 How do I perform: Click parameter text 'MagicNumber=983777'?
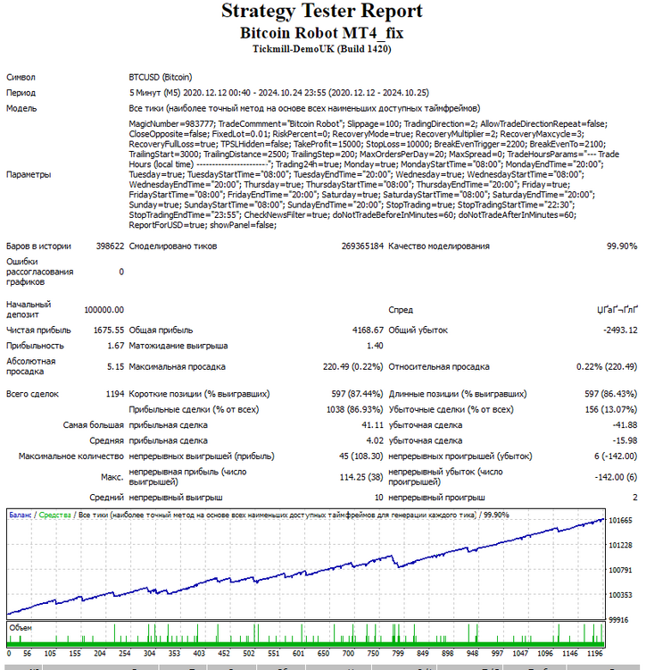click(171, 124)
